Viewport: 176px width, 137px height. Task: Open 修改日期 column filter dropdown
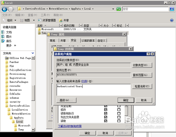pos(81,25)
